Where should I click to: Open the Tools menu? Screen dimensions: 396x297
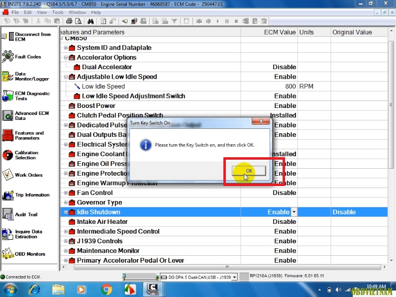pyautogui.click(x=58, y=12)
